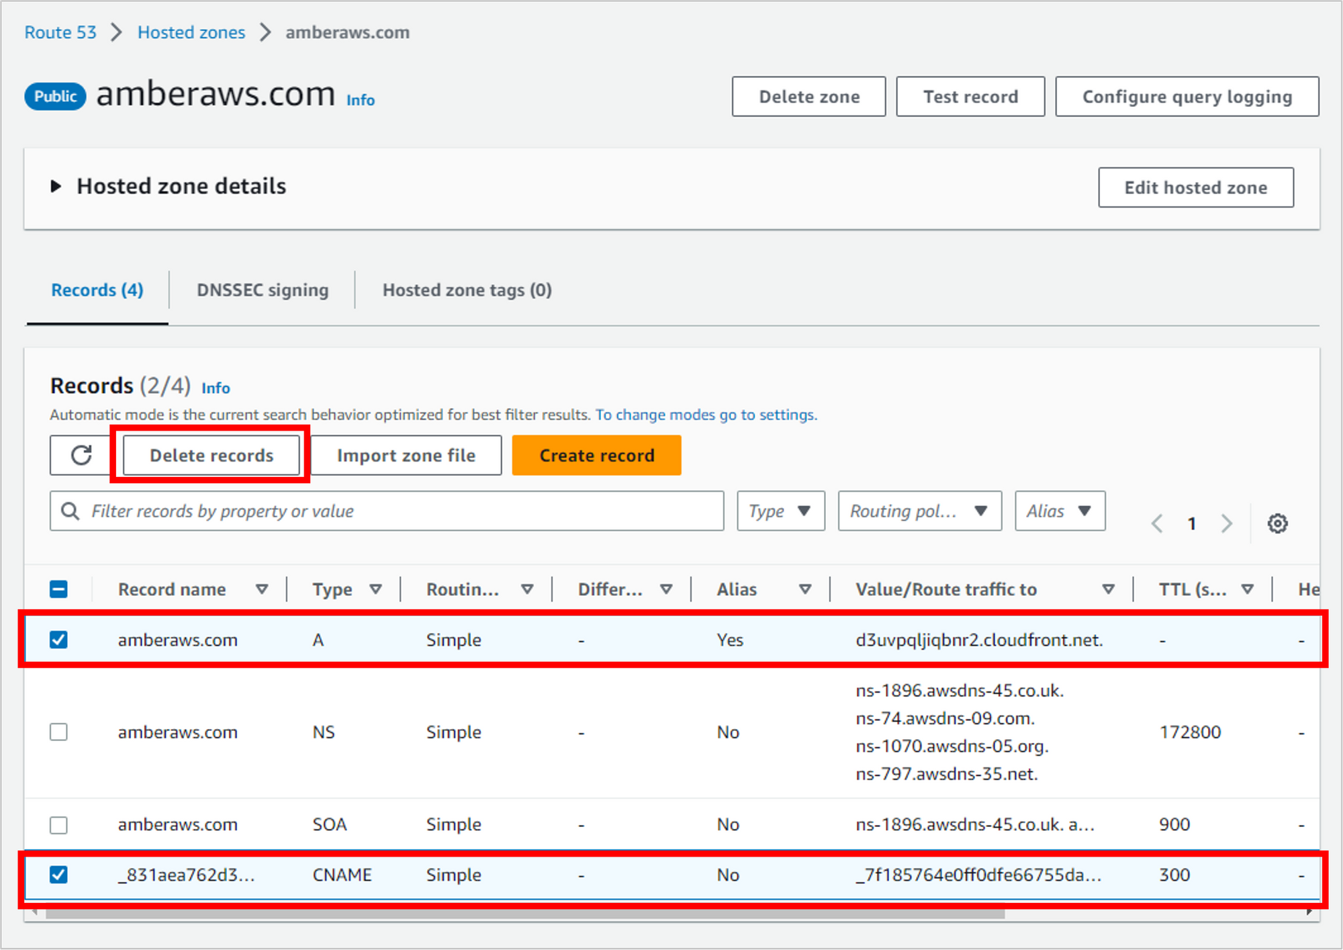Click the filter records search field
Screen dimensions: 1343x950
[387, 511]
